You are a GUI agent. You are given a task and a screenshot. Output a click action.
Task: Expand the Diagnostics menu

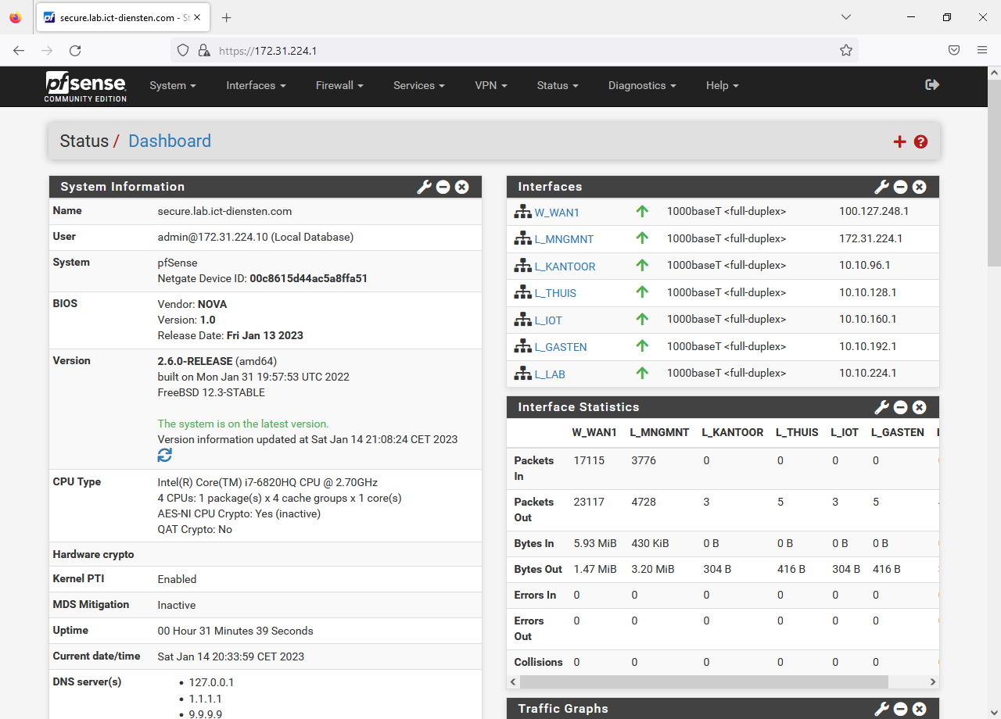(x=642, y=85)
